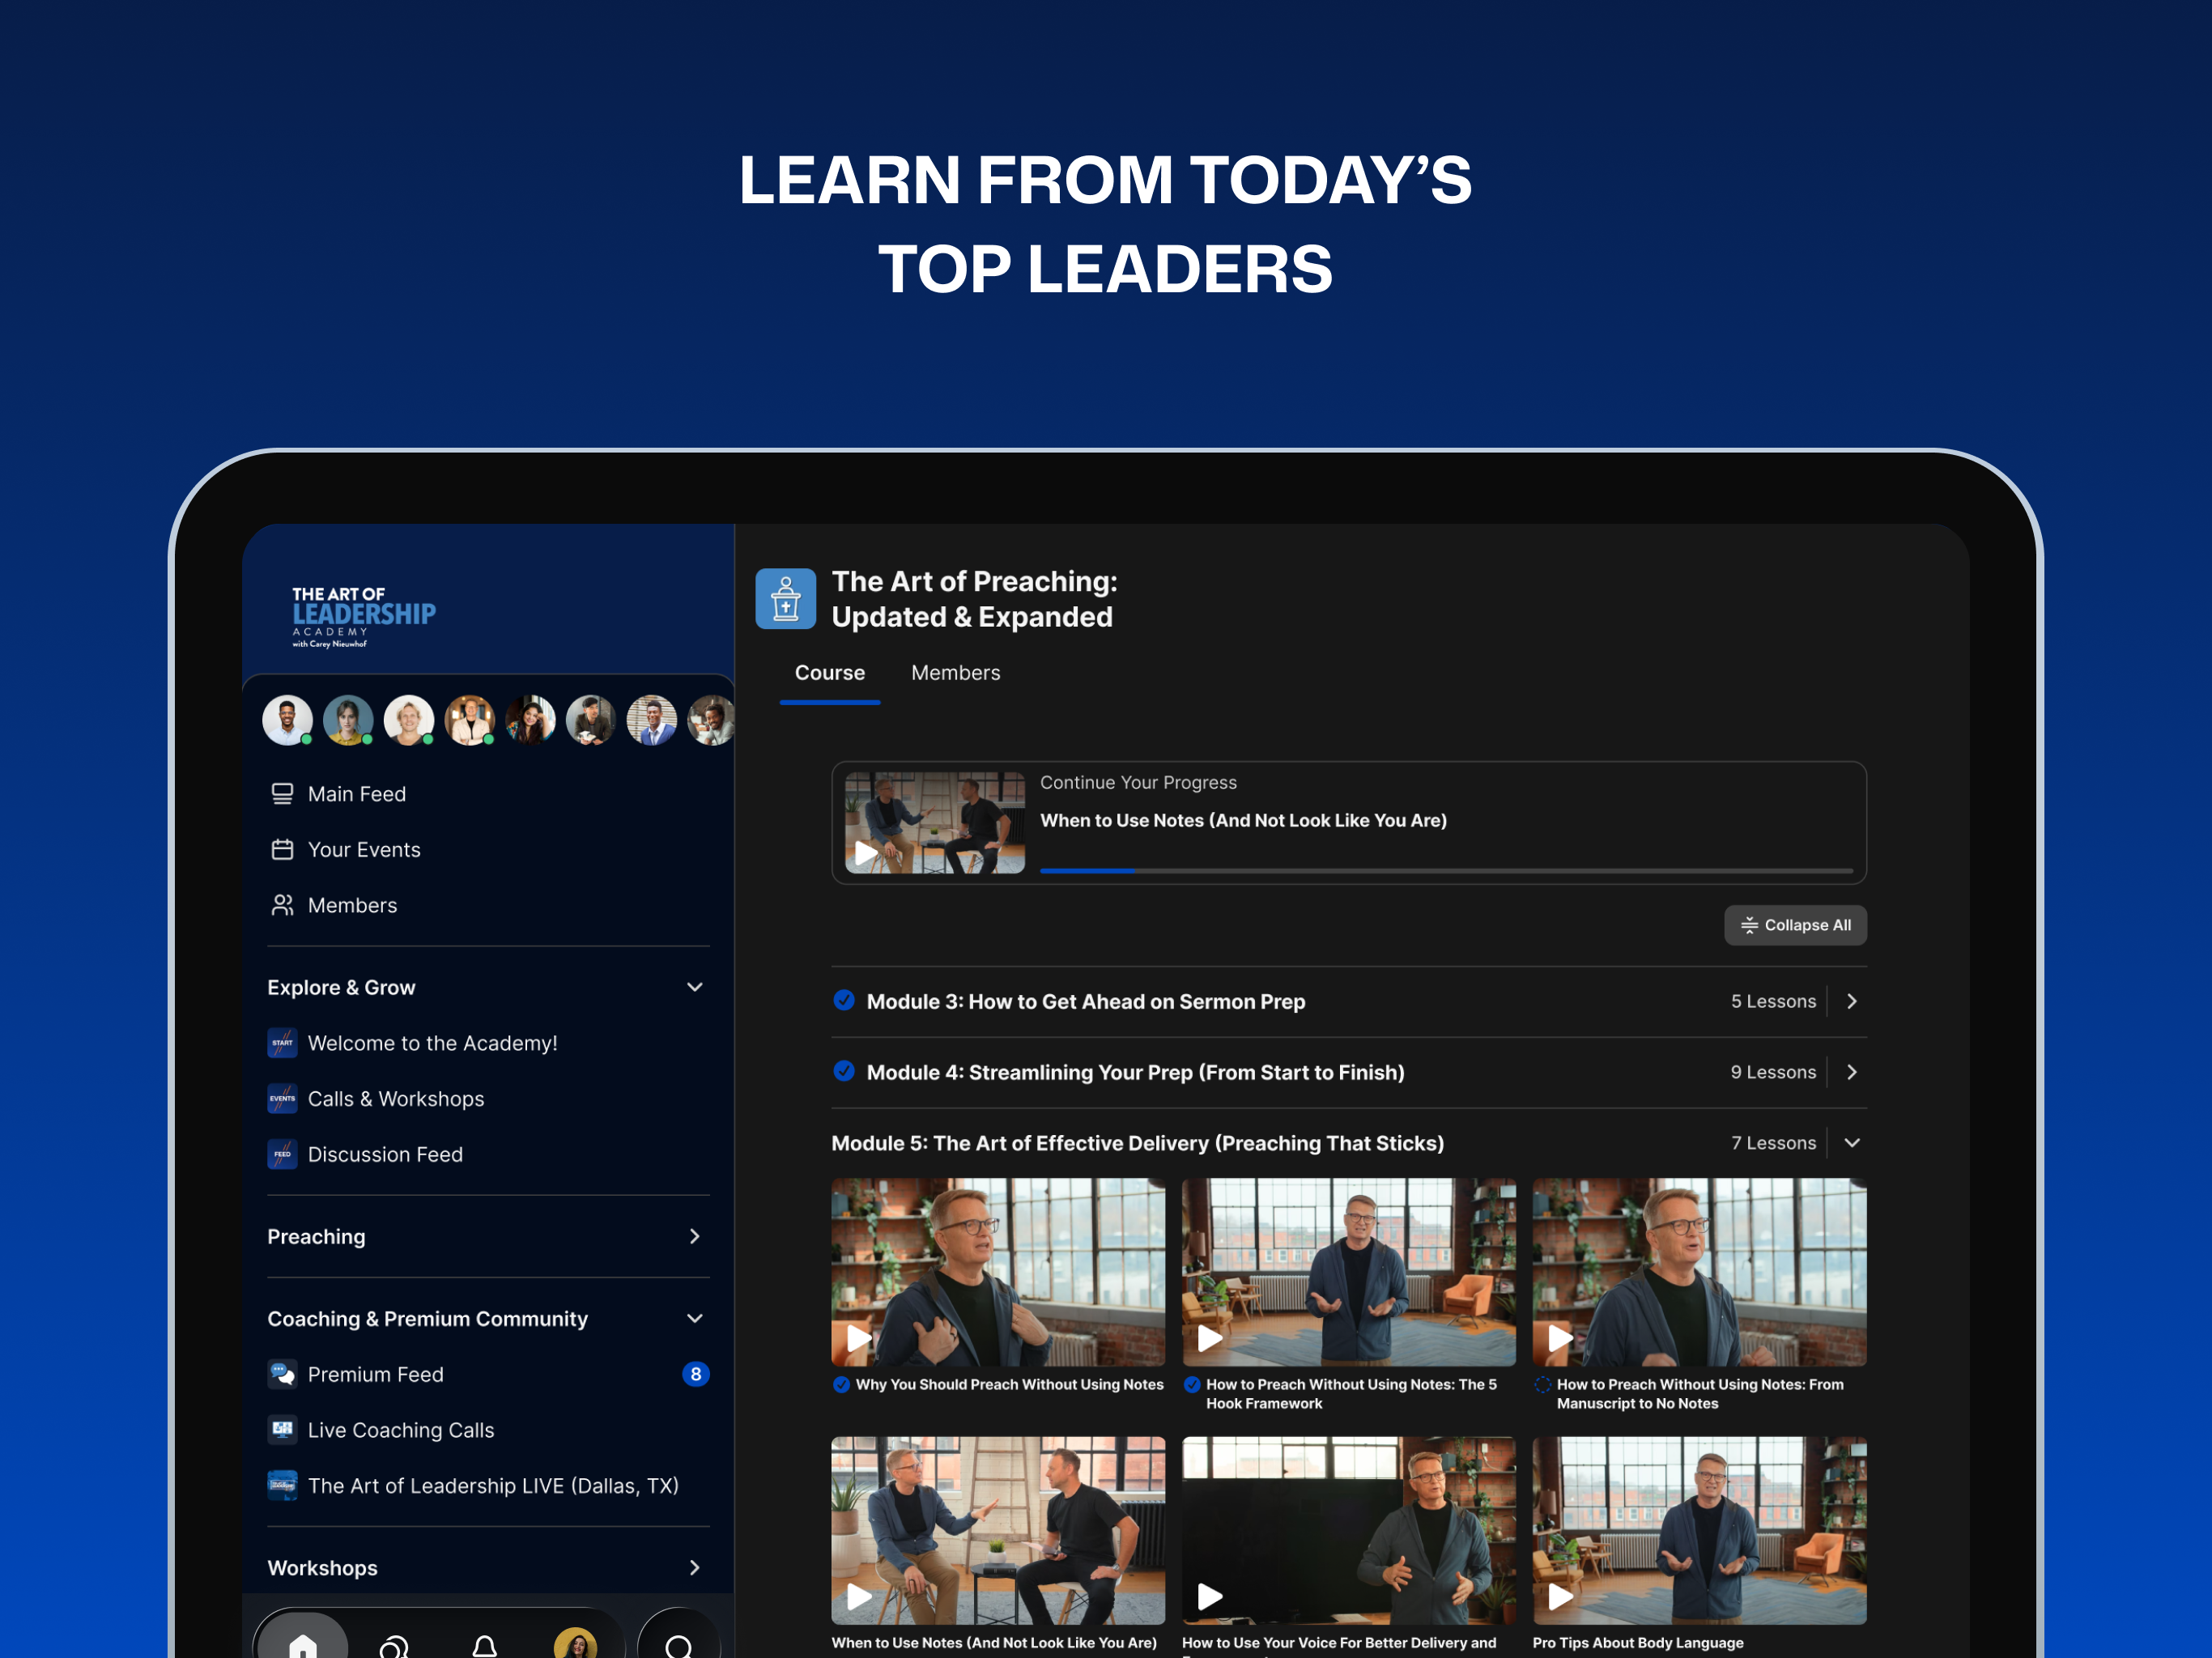Expand the Preaching sidebar section
The width and height of the screenshot is (2212, 1658).
[695, 1237]
